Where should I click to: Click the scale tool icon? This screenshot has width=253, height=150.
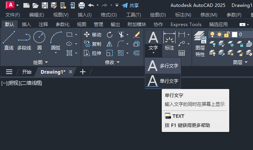point(110,53)
